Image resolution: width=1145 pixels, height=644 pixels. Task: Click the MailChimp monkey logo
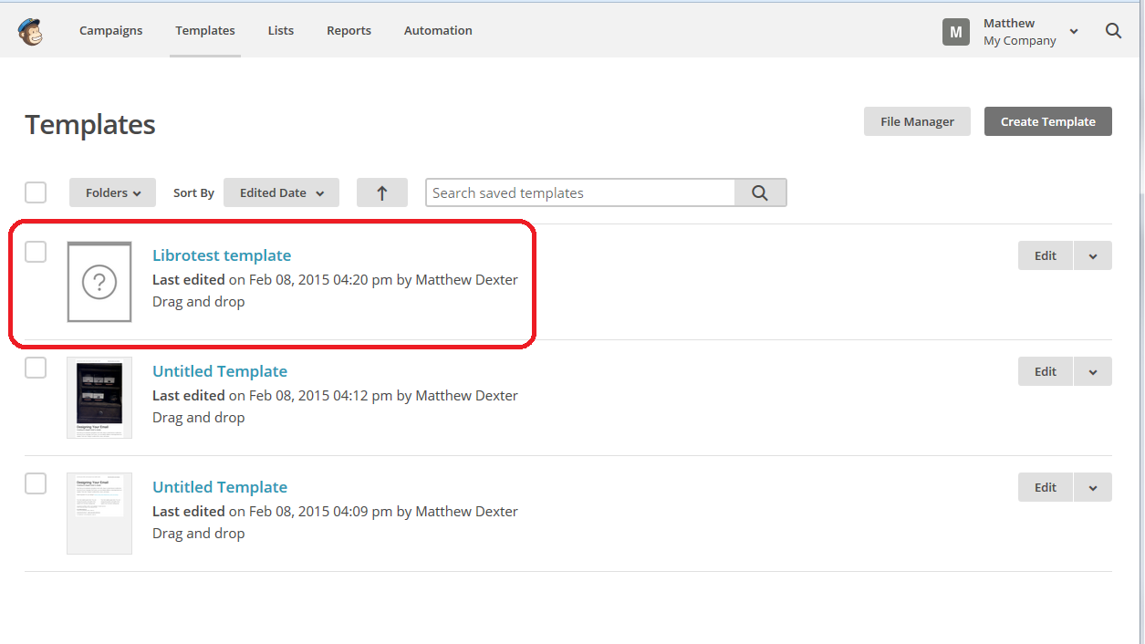point(30,31)
